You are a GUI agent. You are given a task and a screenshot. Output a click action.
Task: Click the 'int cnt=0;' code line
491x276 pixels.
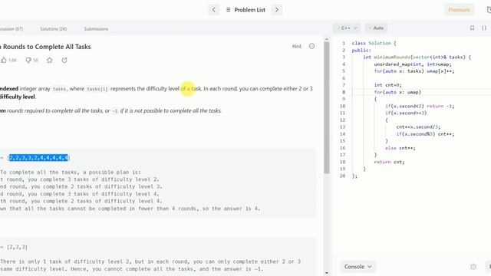[x=387, y=85]
